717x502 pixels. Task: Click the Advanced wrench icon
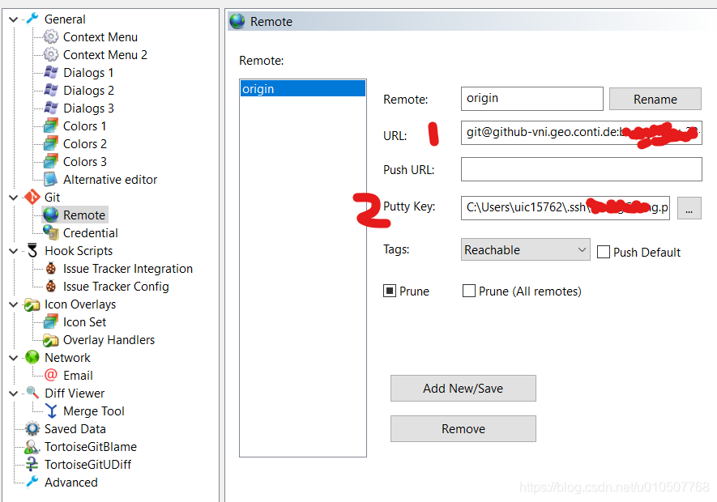click(x=32, y=482)
